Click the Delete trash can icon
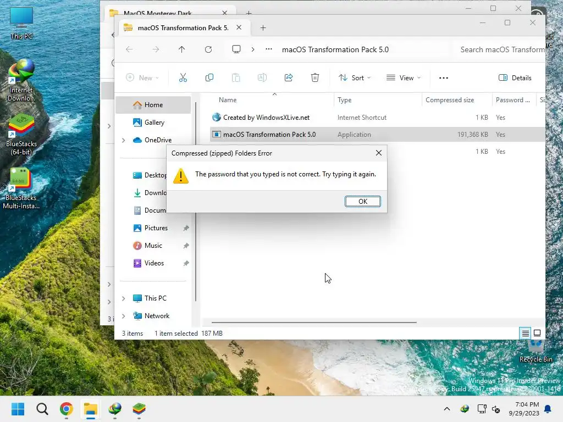Image resolution: width=563 pixels, height=422 pixels. pos(315,77)
